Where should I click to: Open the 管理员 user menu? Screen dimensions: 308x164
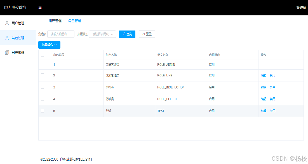[301, 8]
